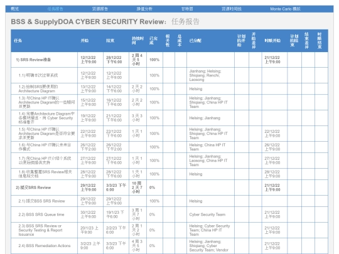Click '3 周 1 天 7 小时' duration of task 2.2
Image resolution: width=339 pixels, height=254 pixels.
137,214
